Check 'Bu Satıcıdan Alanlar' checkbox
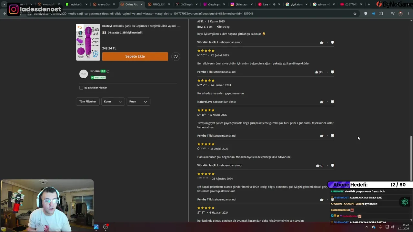The height and width of the screenshot is (232, 413). [81, 88]
